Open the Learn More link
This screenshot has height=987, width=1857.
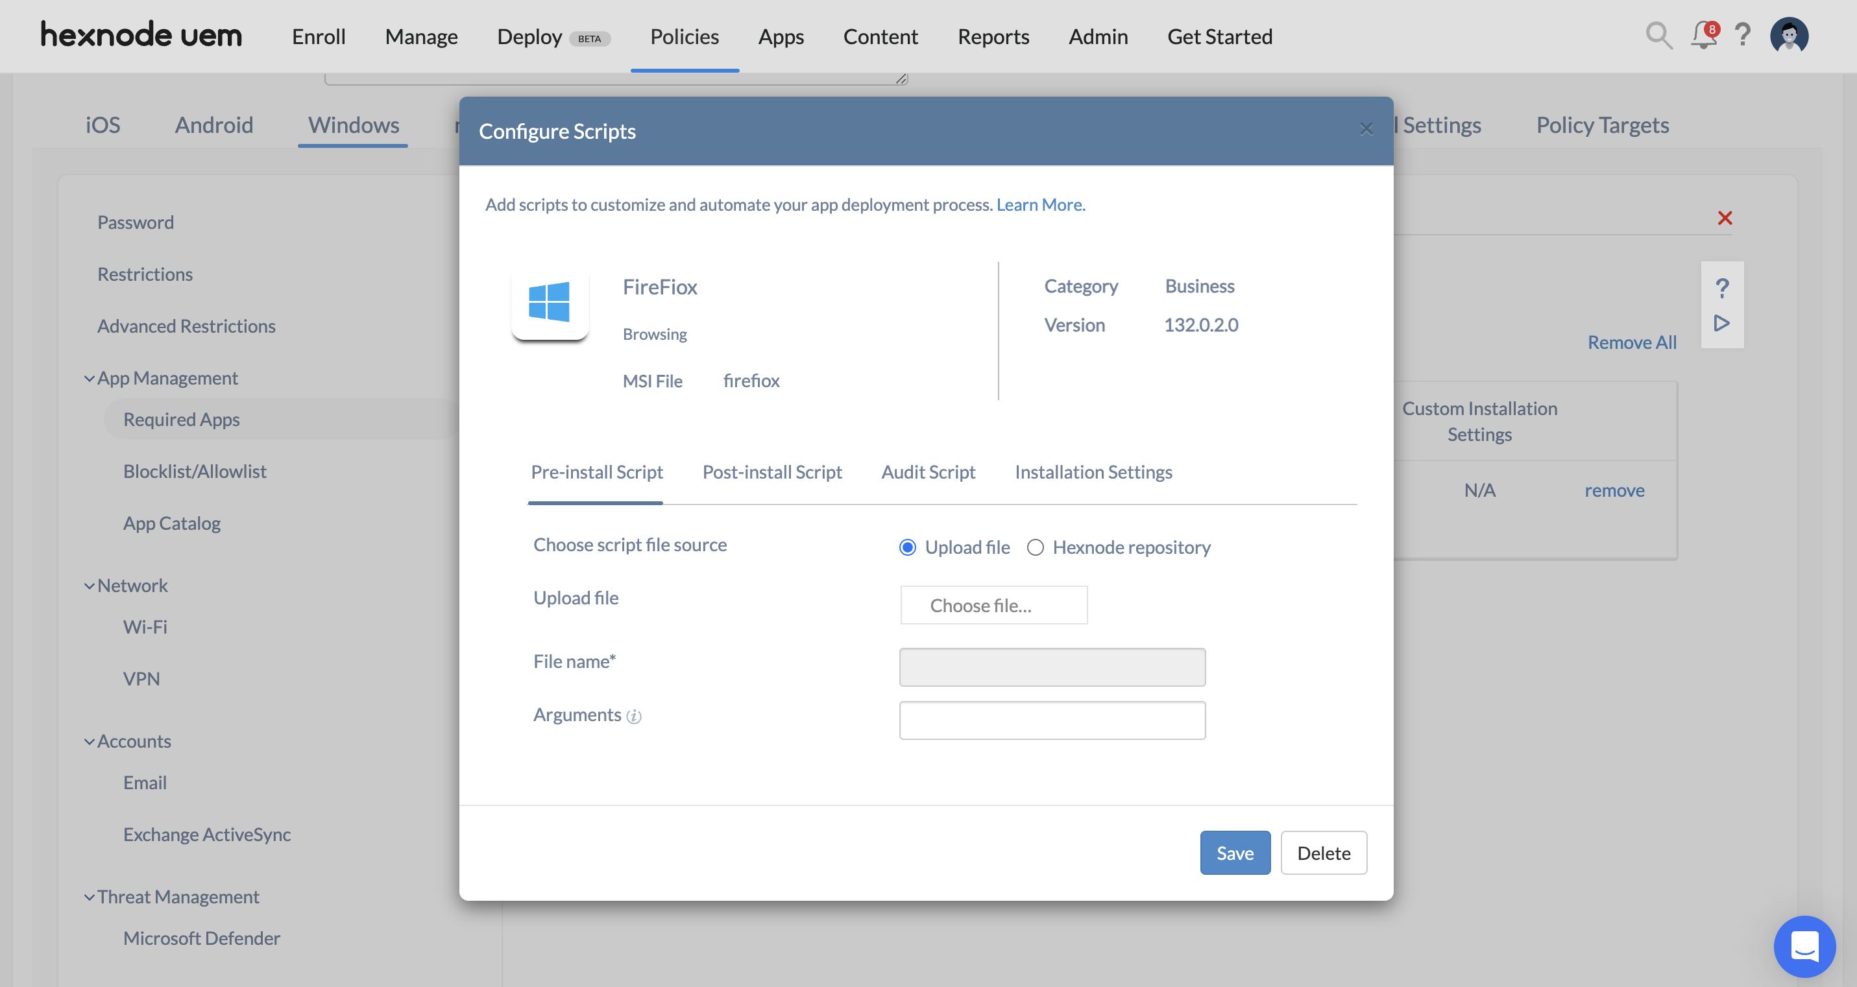point(1040,205)
